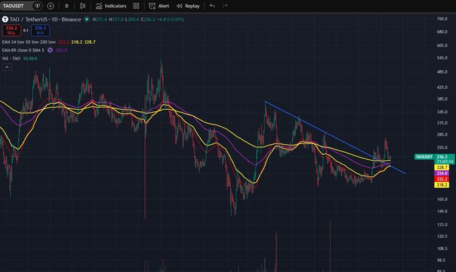Click the 236.2 SELL button
The height and width of the screenshot is (272, 456).
click(x=11, y=30)
